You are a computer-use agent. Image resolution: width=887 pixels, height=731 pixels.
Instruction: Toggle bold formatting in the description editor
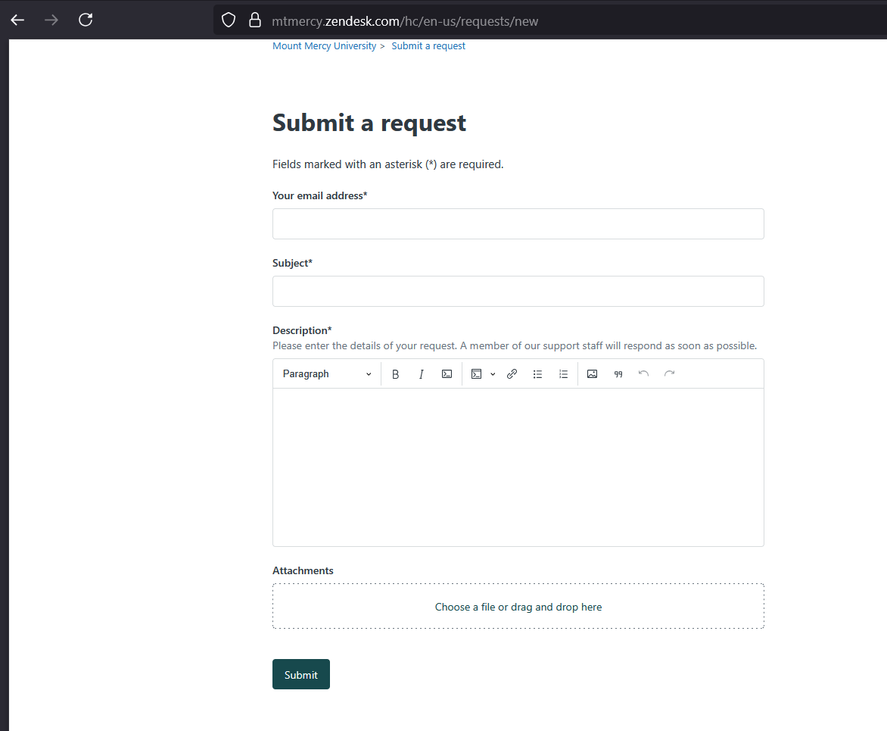pos(395,374)
